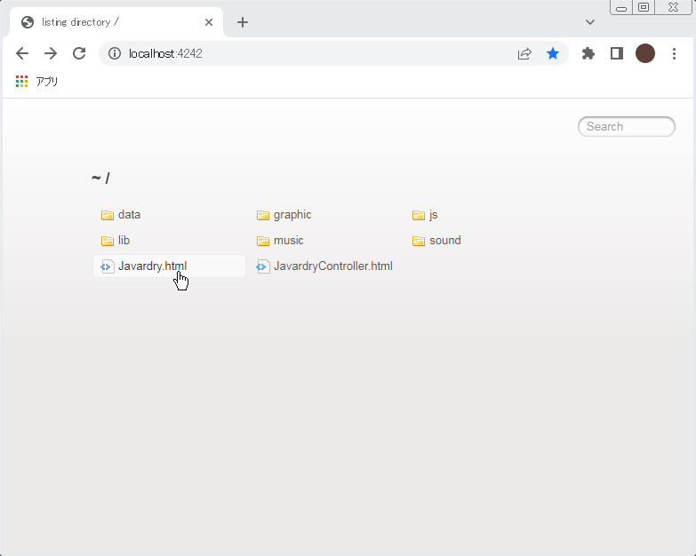Expand the tab search dropdown arrow
This screenshot has width=696, height=556.
[590, 22]
